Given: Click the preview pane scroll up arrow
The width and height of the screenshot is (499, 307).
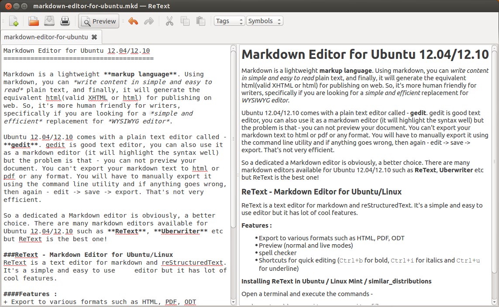Looking at the screenshot, I should [494, 48].
